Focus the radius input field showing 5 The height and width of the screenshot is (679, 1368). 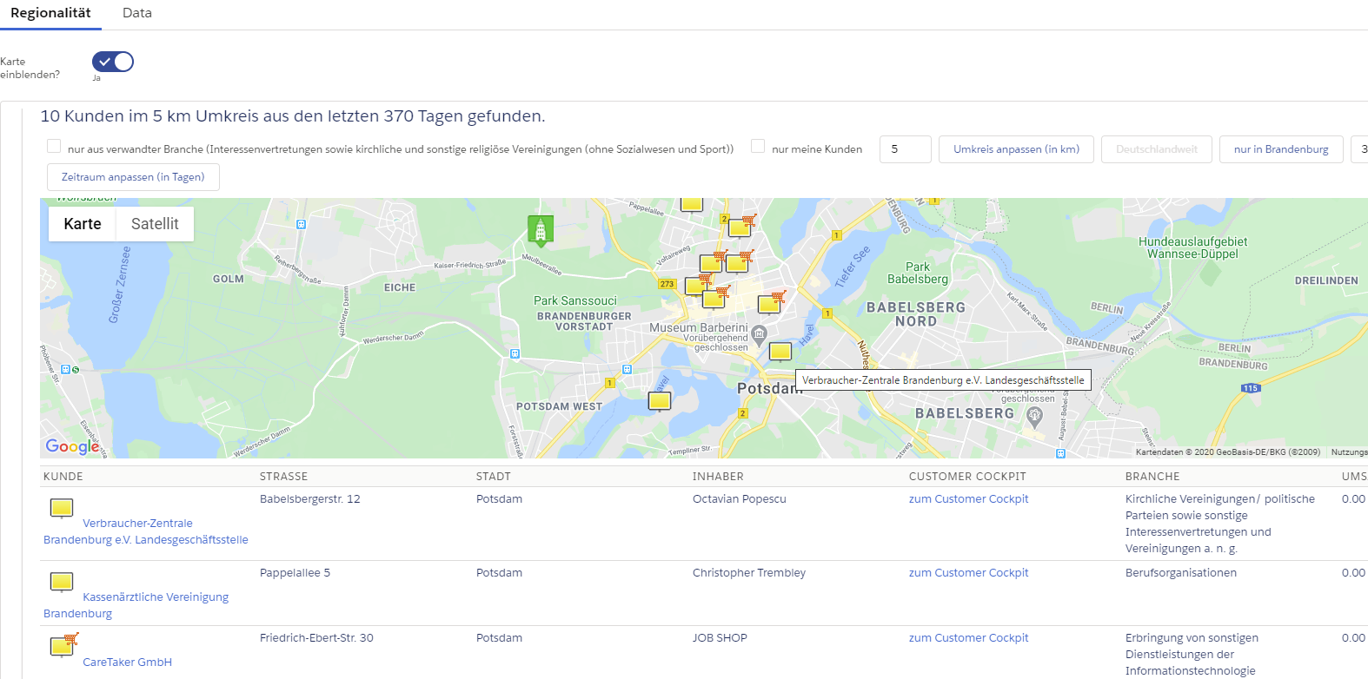click(906, 149)
